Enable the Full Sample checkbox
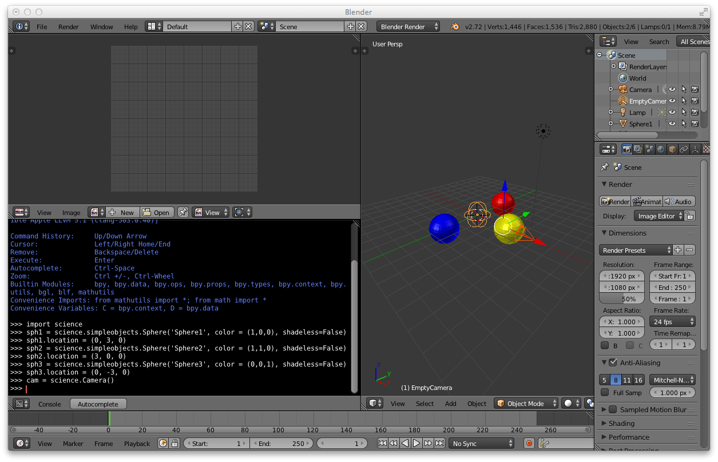Viewport: 718px width, 462px height. 605,392
